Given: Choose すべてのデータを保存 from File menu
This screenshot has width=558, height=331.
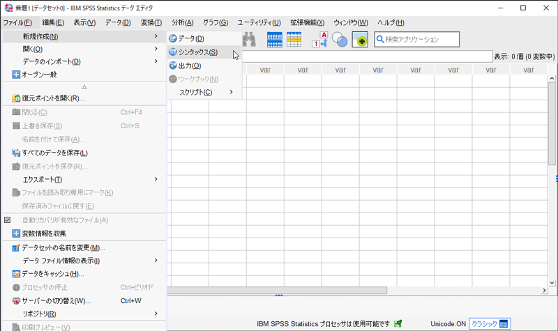Looking at the screenshot, I should [x=54, y=153].
